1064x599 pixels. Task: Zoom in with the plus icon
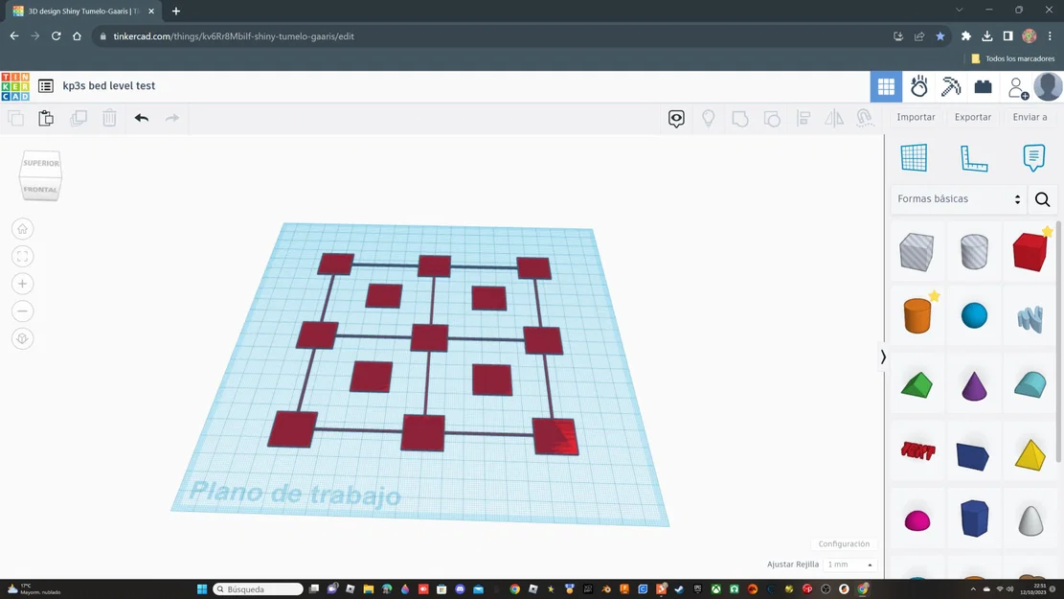point(22,284)
